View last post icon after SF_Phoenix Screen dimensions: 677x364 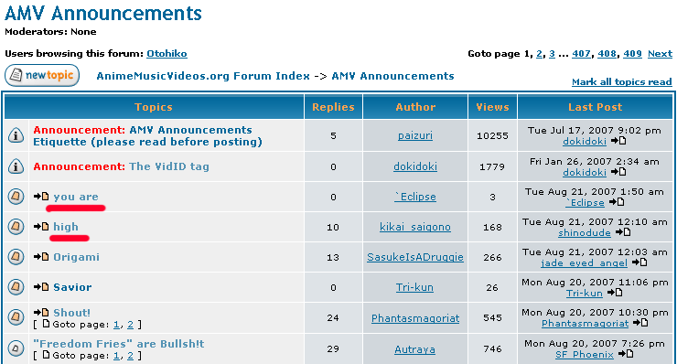(626, 354)
